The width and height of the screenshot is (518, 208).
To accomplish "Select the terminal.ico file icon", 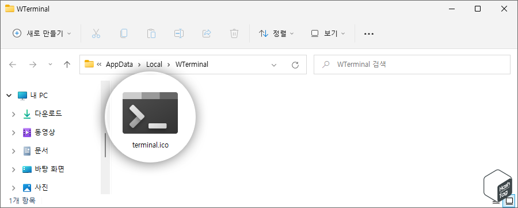I will tap(150, 113).
